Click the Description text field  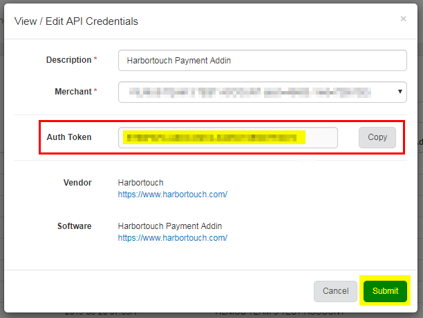click(262, 60)
